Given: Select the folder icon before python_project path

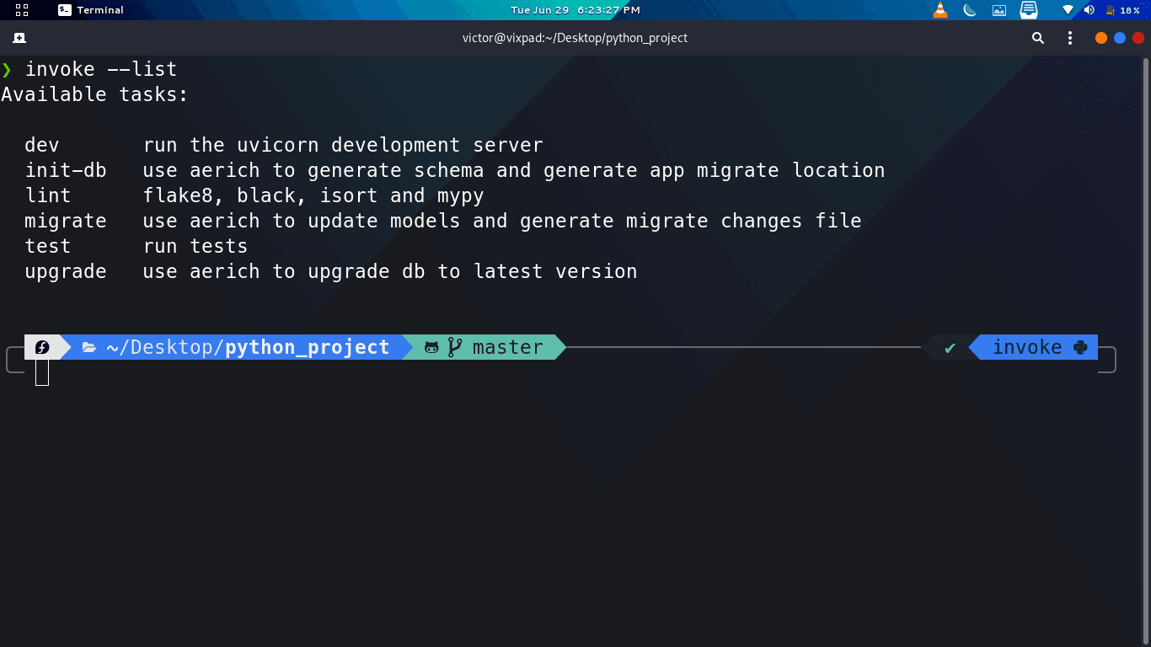Looking at the screenshot, I should click(89, 346).
